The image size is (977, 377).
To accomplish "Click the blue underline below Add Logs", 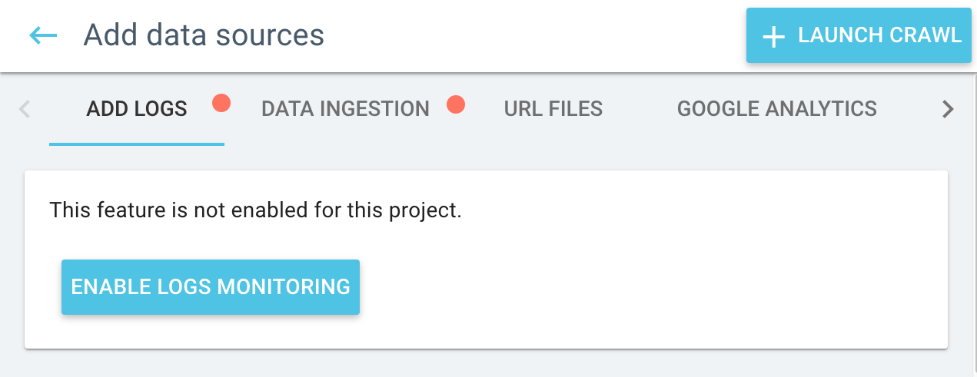I will point(137,144).
